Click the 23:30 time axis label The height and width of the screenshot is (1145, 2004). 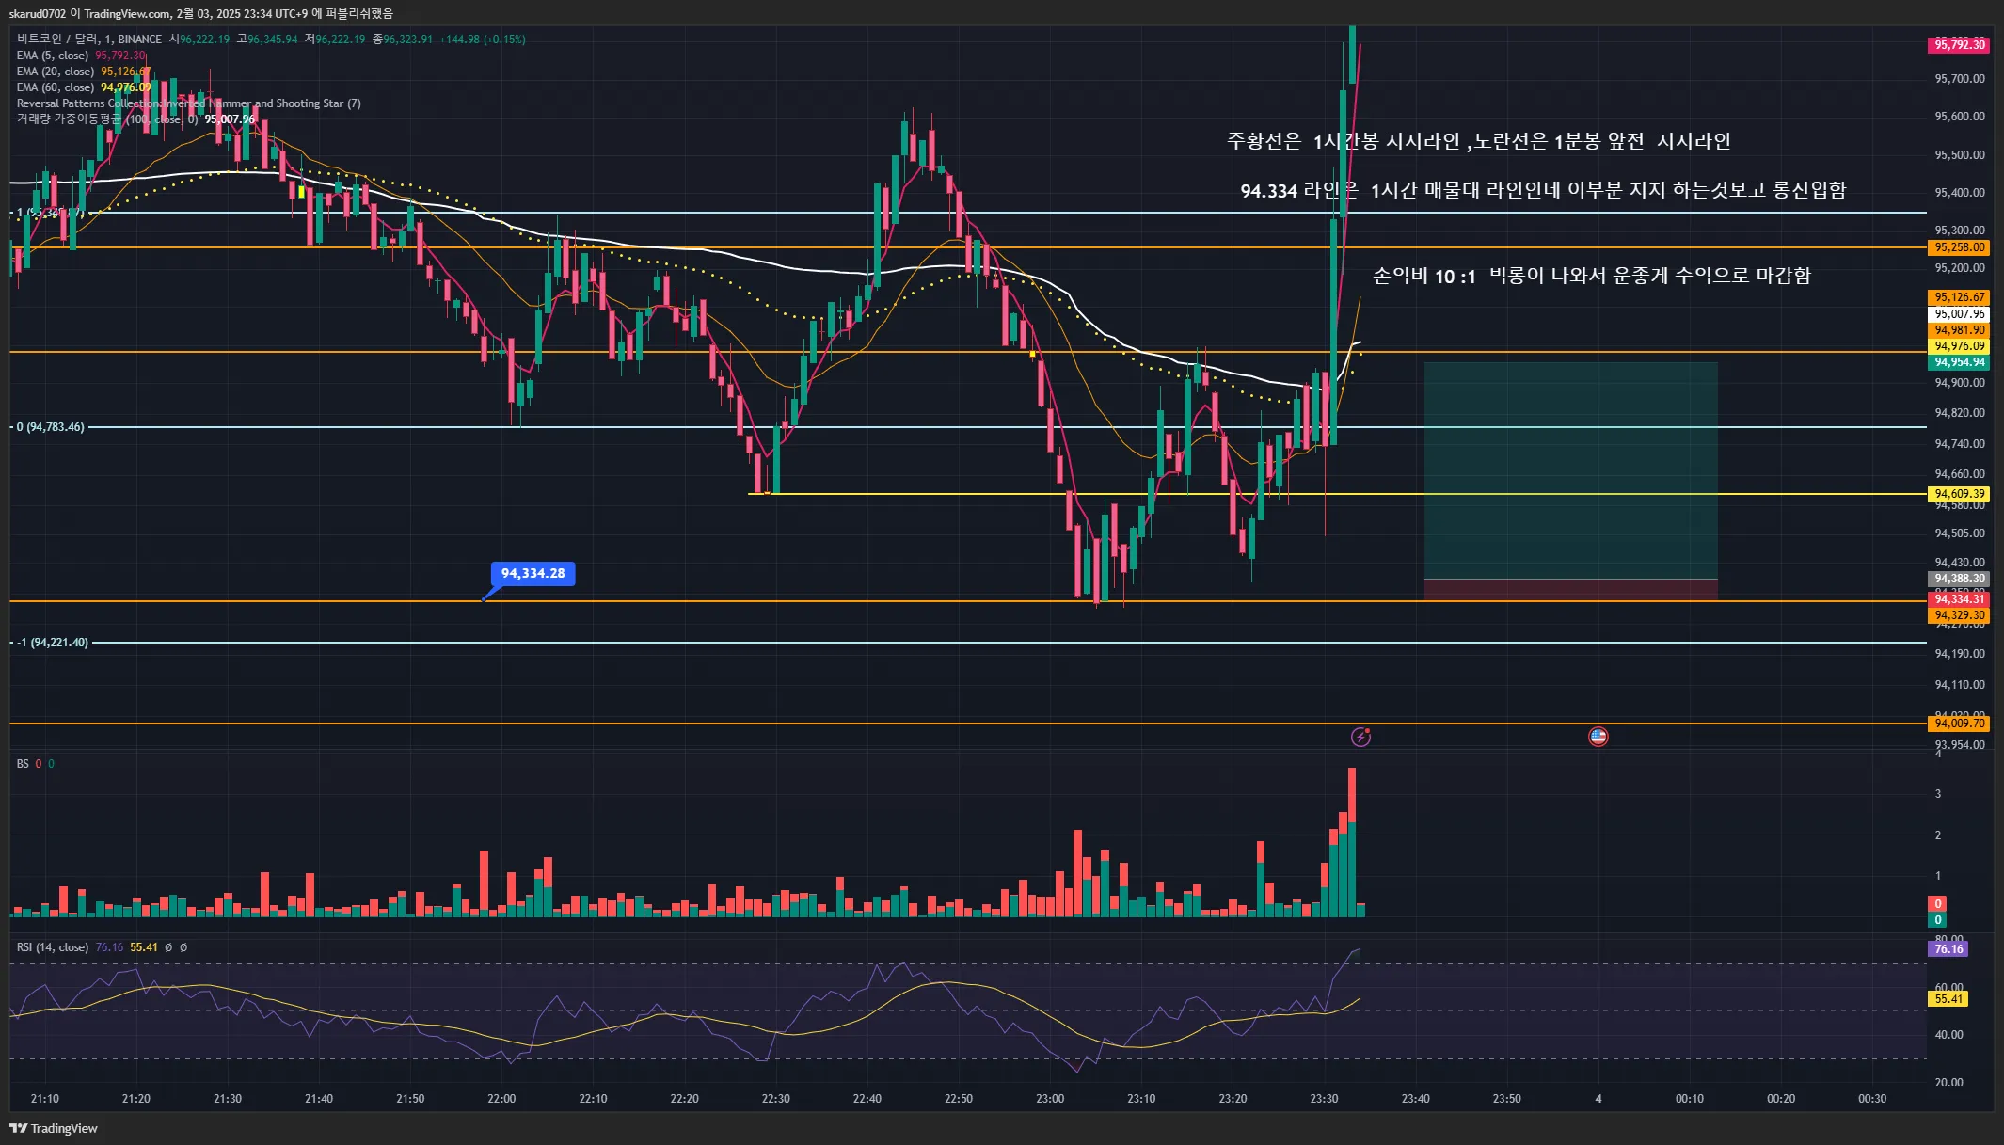[1324, 1099]
